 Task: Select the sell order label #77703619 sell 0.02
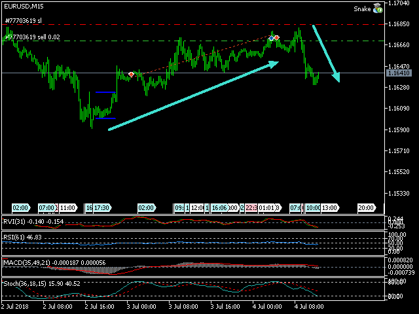33,37
